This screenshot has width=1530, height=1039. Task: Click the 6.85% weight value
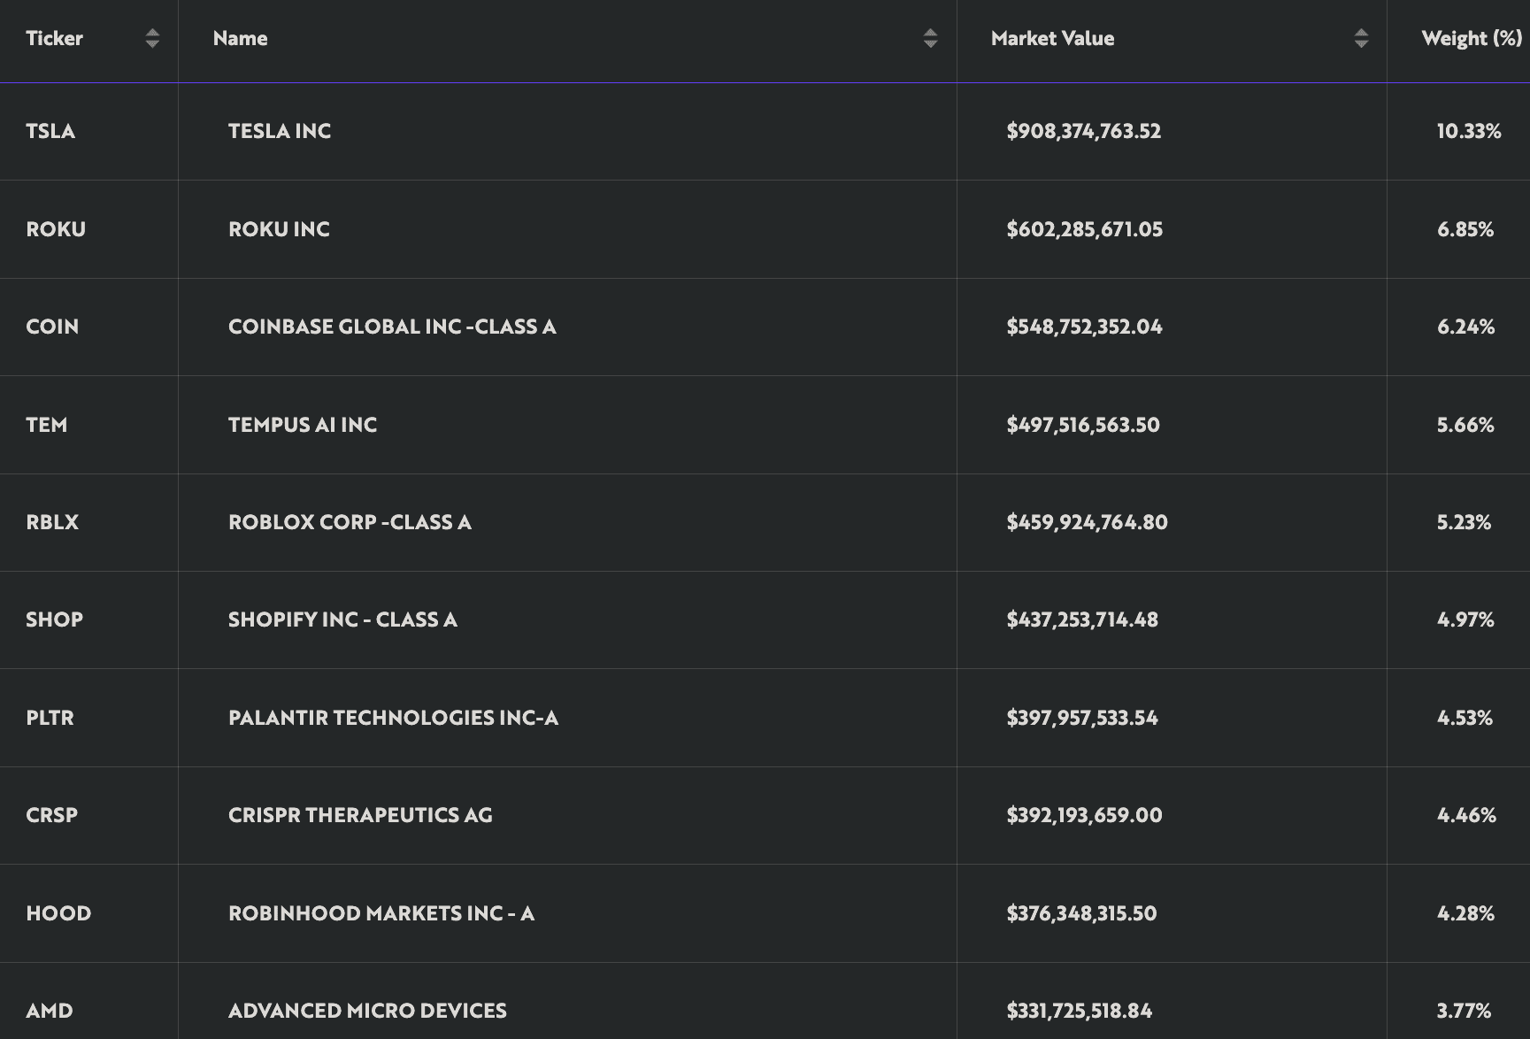pyautogui.click(x=1465, y=229)
